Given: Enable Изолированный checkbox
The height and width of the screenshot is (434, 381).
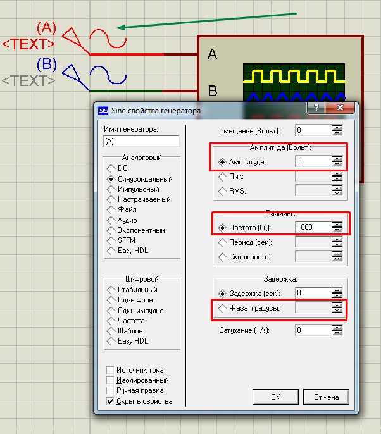Looking at the screenshot, I should point(110,380).
